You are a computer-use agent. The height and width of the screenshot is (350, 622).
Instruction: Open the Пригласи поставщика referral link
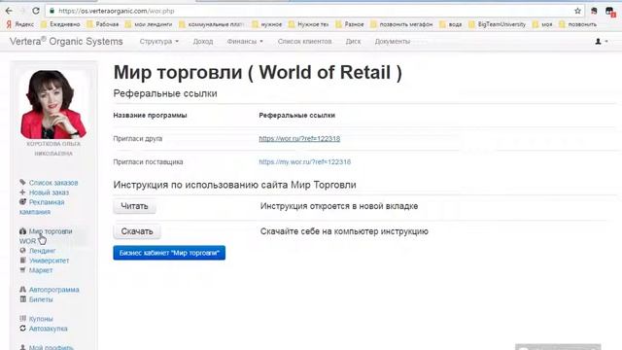tap(304, 162)
